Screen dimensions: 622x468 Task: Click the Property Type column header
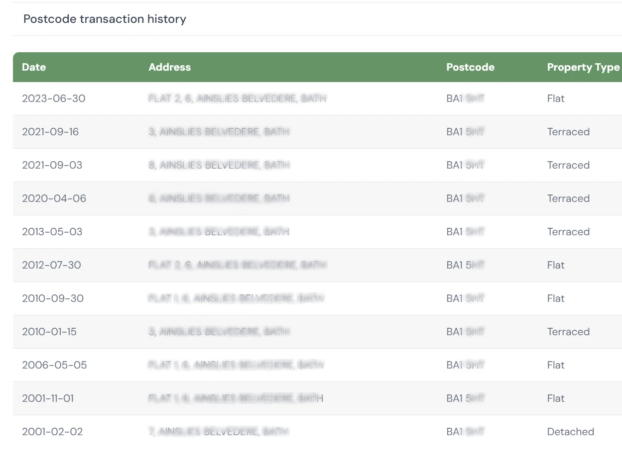[x=583, y=67]
